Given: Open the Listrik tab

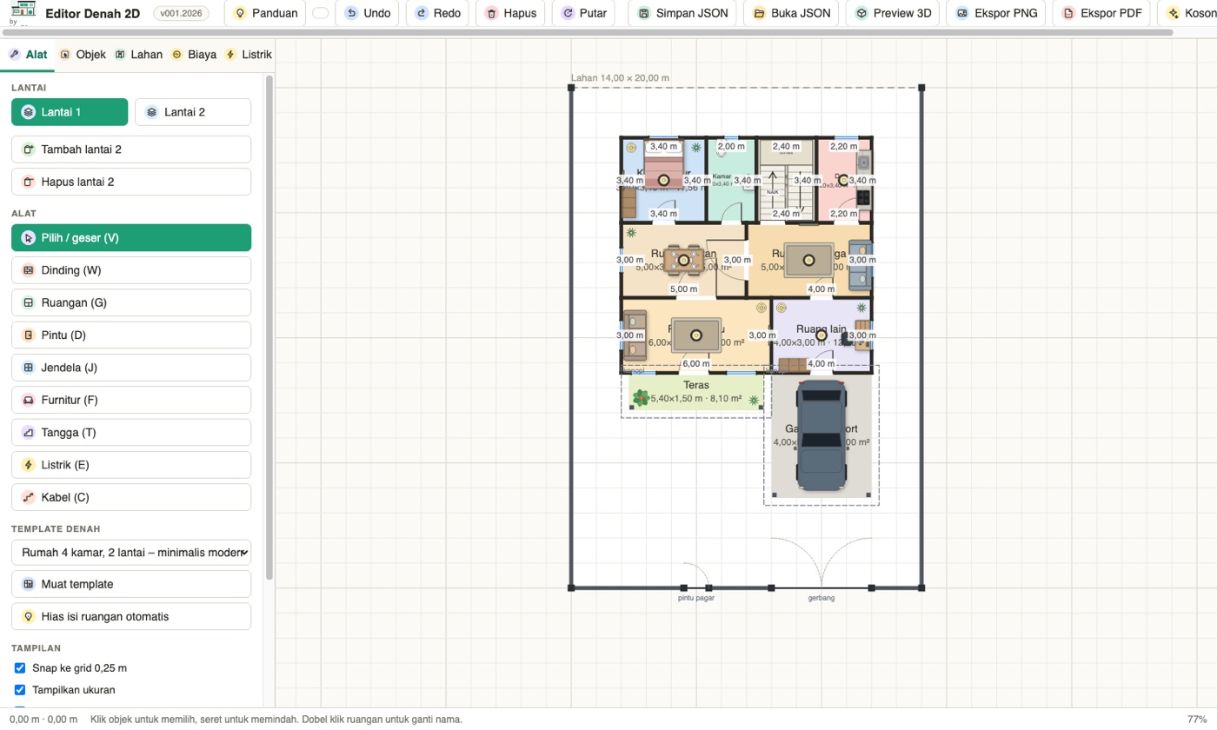Looking at the screenshot, I should [248, 55].
